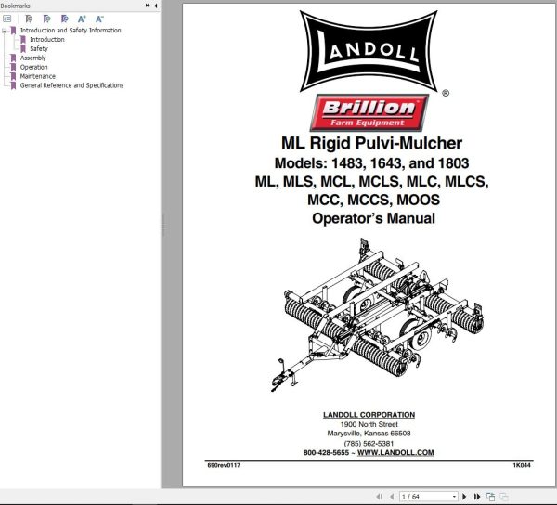
Task: Click the '800-428-5655' toll-free number
Action: coord(326,452)
